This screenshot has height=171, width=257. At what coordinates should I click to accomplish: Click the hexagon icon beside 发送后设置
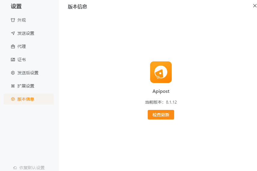click(x=13, y=73)
